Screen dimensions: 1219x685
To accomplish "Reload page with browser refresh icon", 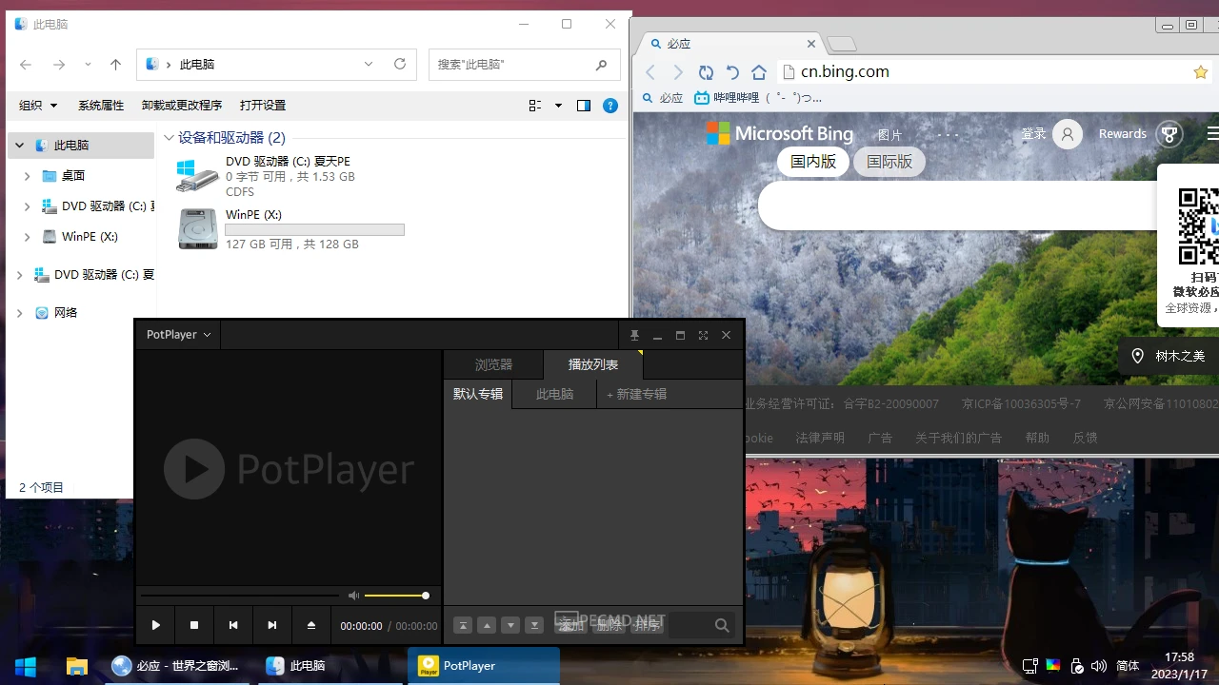I will click(706, 72).
